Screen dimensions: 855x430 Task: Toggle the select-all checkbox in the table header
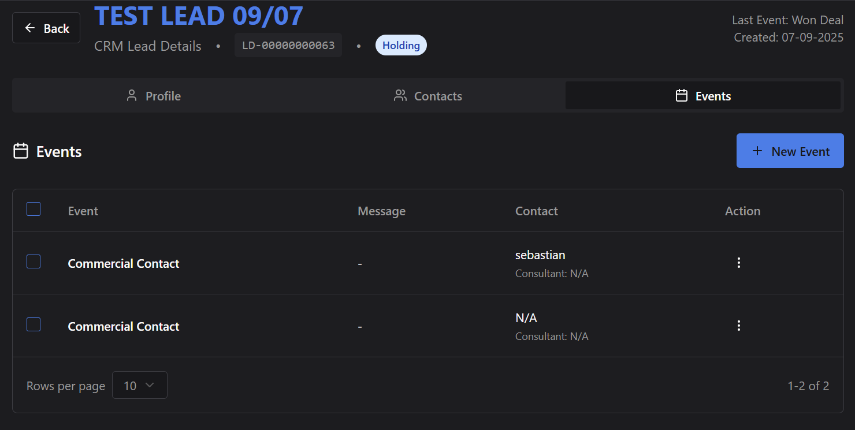coord(34,210)
